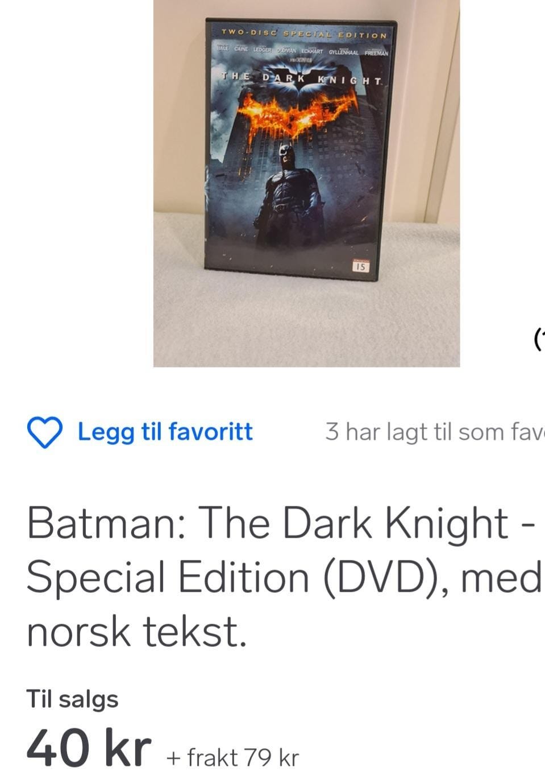
Task: Click 'Special Edition (DVD), med' title line
Action: [x=284, y=577]
